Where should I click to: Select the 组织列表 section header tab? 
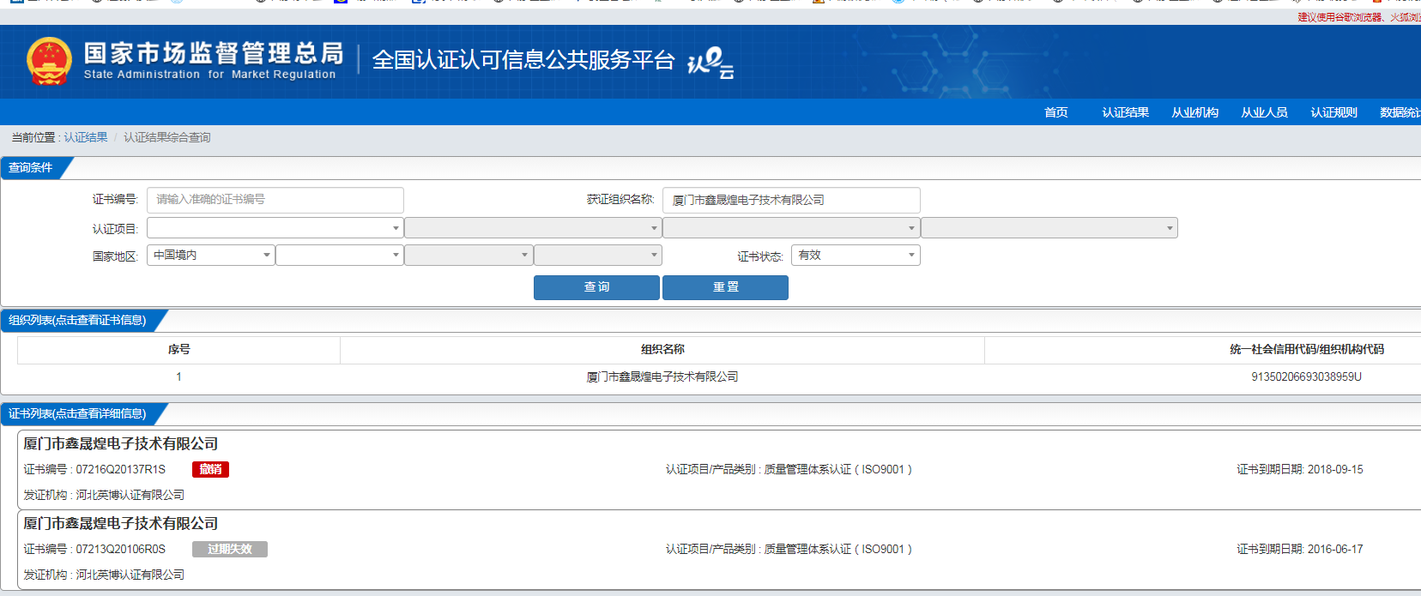(78, 321)
